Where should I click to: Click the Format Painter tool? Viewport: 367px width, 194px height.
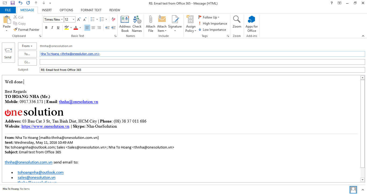coord(26,30)
